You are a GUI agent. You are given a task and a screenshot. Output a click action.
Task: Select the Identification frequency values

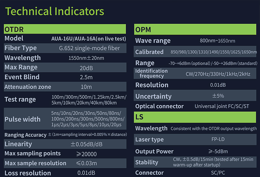[218, 74]
